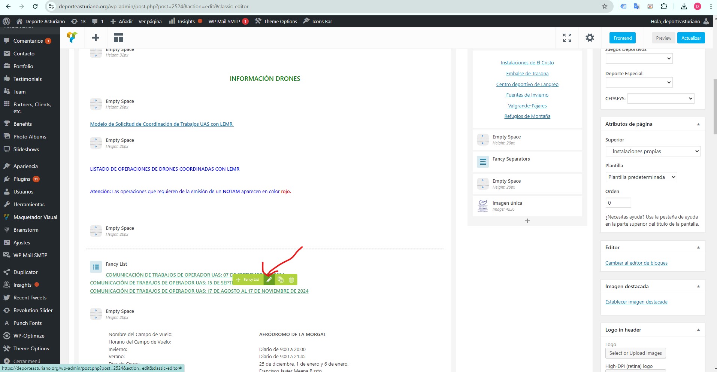Open Modelo de Solicitud de Coordinación link
Viewport: 717px width, 372px height.
pos(161,124)
